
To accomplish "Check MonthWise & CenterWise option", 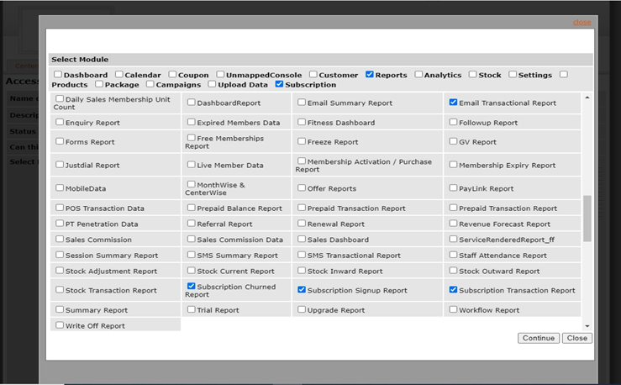I will (192, 184).
